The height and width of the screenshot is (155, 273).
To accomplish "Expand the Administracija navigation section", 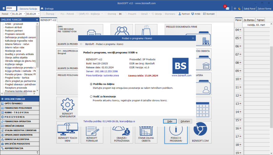I will tap(20, 148).
